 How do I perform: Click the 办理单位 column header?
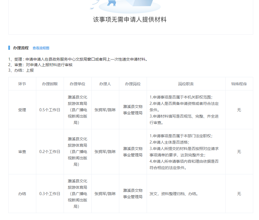(77, 84)
